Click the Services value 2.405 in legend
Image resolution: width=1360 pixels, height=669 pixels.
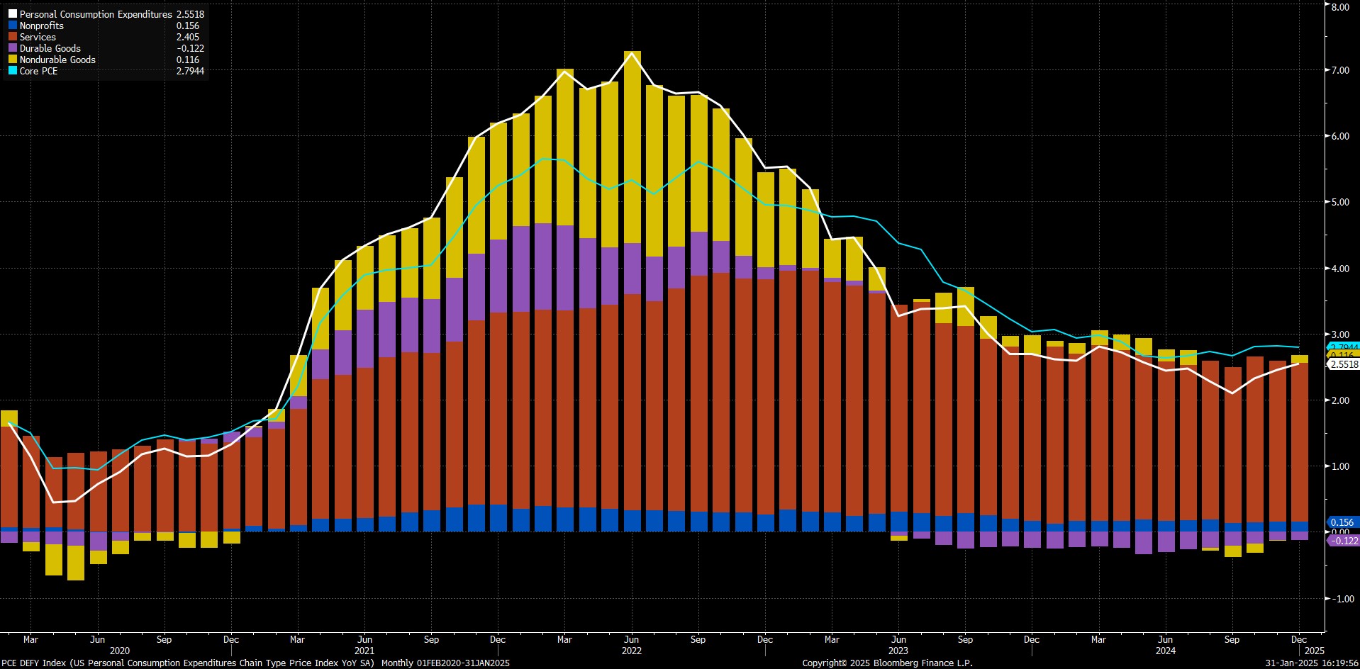click(x=188, y=37)
